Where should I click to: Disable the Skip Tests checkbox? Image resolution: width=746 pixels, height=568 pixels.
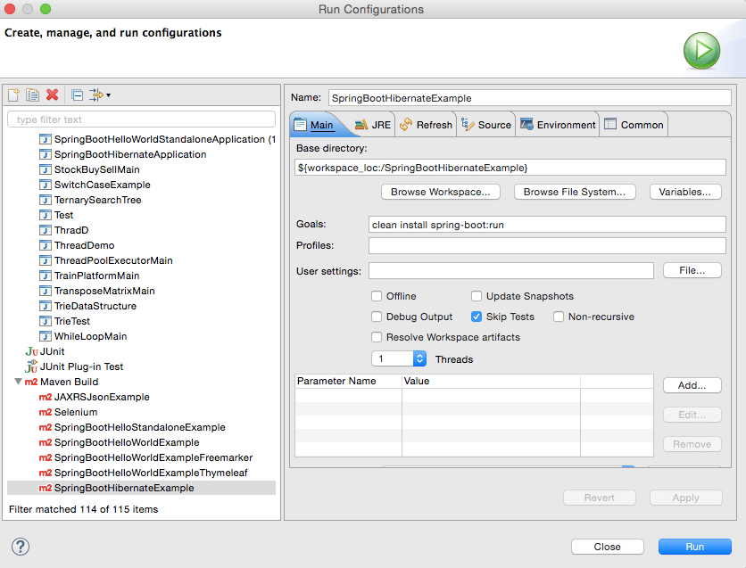click(x=478, y=316)
